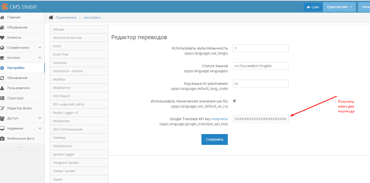Collapse the sidebar with double-chevron button
This screenshot has height=183, width=370.
click(x=21, y=147)
